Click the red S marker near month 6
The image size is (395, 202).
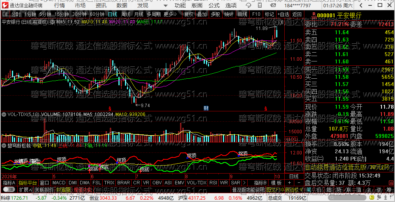pos(110,109)
